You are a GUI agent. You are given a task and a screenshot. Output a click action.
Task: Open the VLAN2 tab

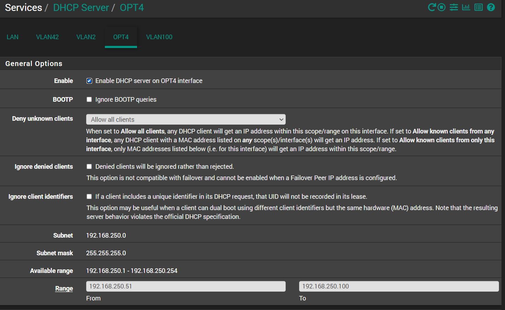(x=86, y=37)
